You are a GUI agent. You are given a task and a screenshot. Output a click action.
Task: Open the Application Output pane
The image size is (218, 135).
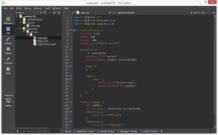tap(84, 131)
